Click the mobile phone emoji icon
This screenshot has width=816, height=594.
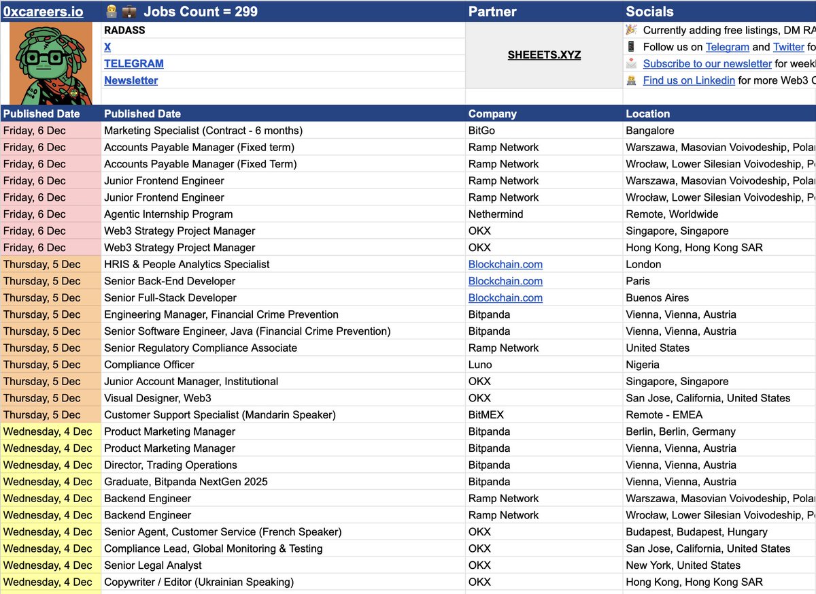click(631, 47)
